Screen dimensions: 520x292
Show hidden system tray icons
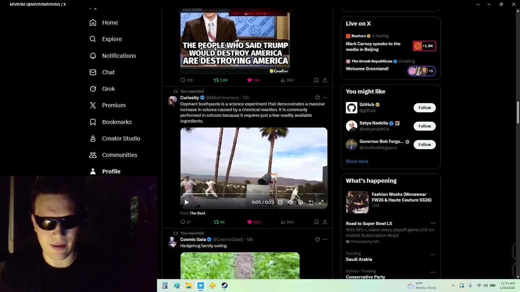click(453, 286)
